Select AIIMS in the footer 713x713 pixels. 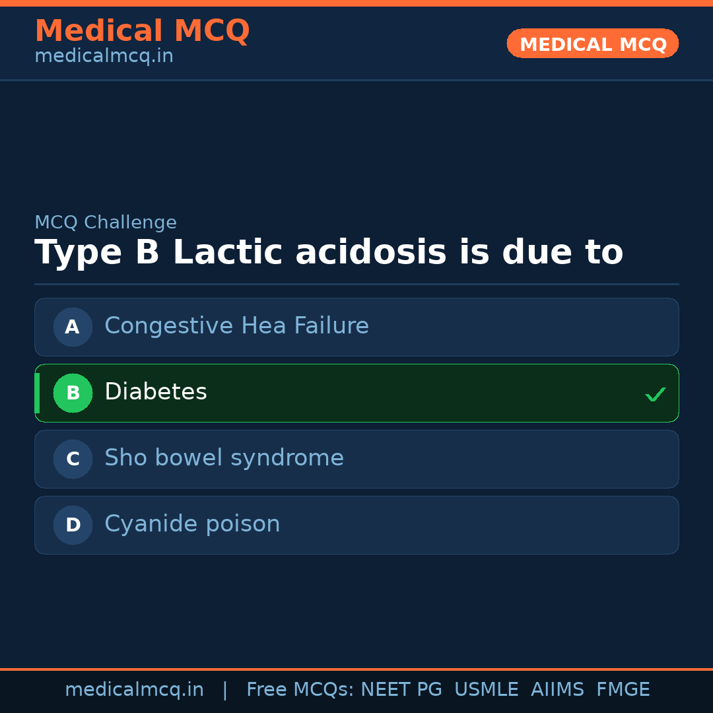[x=557, y=690]
